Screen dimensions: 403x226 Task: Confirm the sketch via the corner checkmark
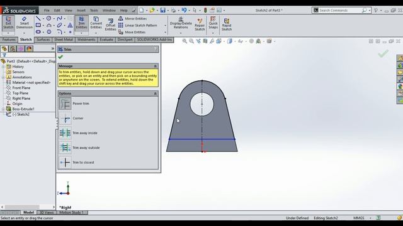tap(383, 53)
